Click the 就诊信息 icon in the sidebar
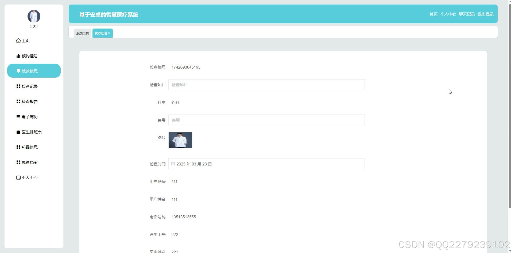 point(18,71)
